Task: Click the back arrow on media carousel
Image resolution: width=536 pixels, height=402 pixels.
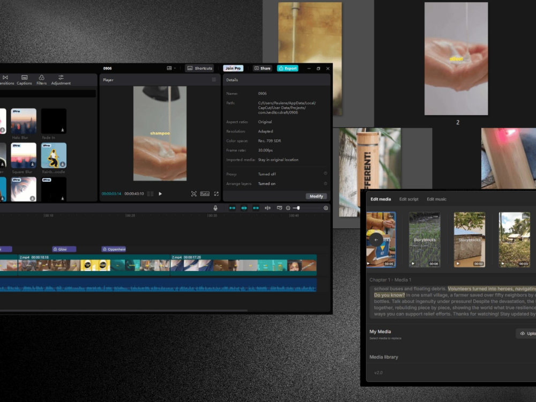Action: coord(376,240)
